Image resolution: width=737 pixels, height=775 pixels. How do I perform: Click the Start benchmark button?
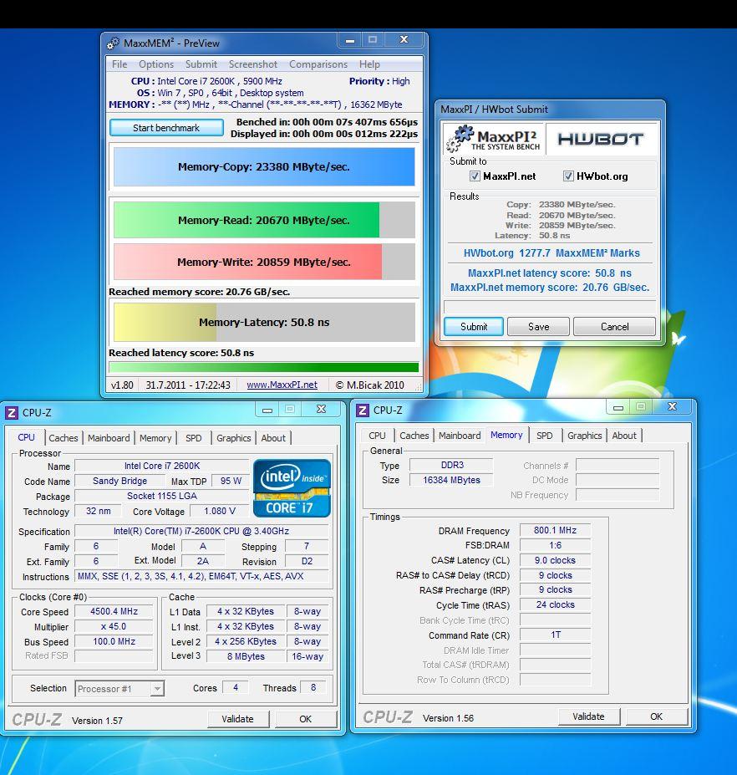point(166,128)
